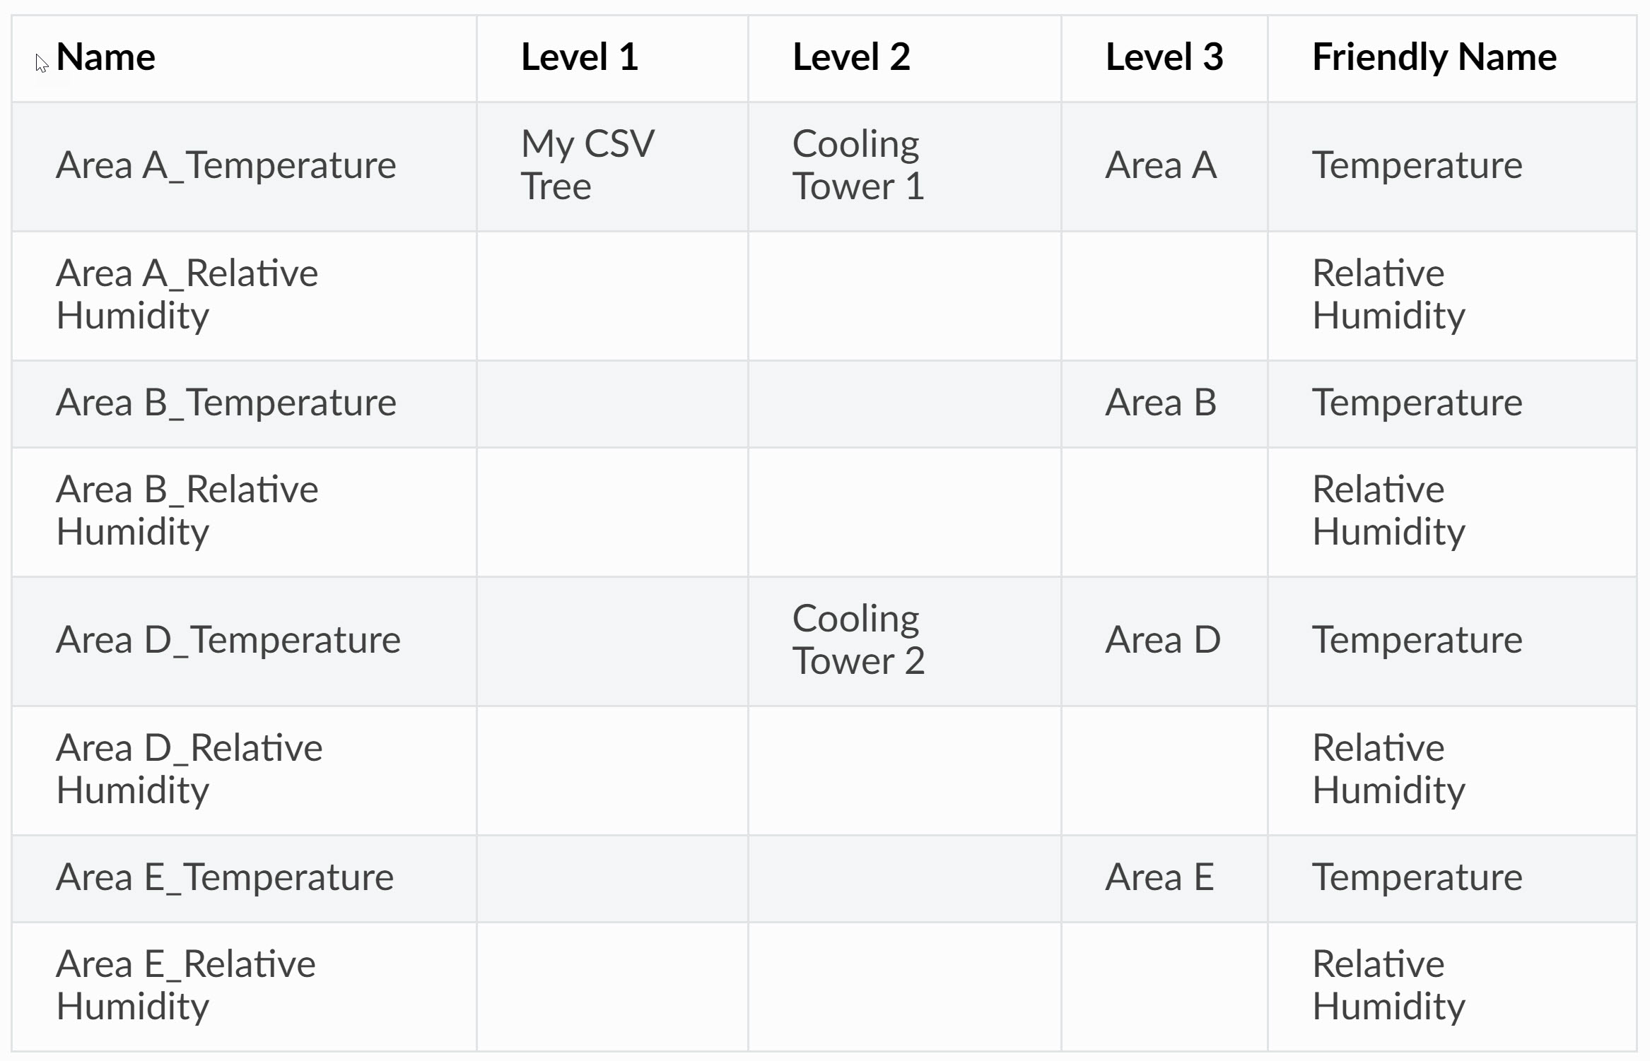Select the Area B_Temperature name cell

[244, 404]
